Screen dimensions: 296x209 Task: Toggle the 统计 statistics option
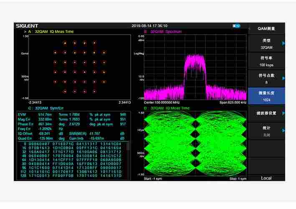pos(266,131)
